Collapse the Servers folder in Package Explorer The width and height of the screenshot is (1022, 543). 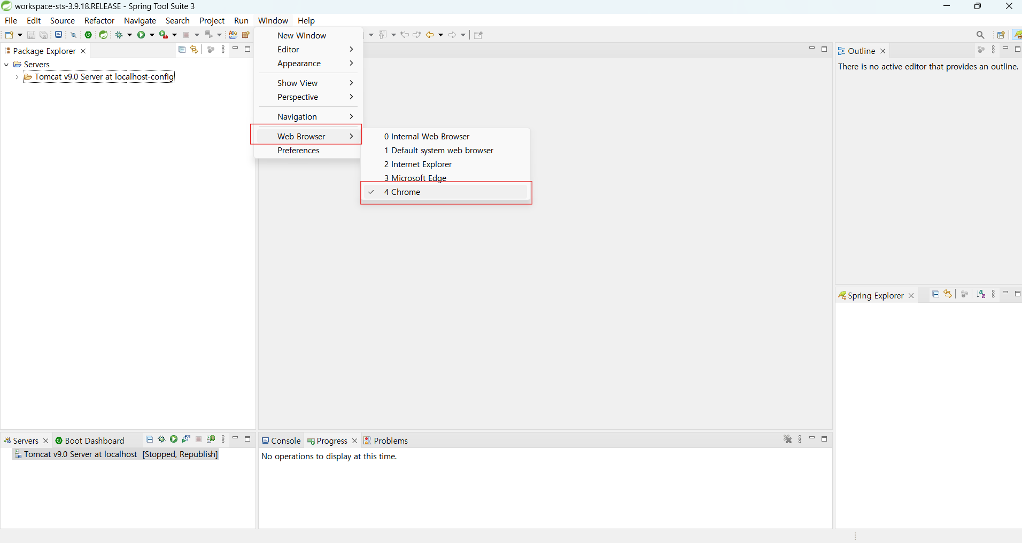6,65
